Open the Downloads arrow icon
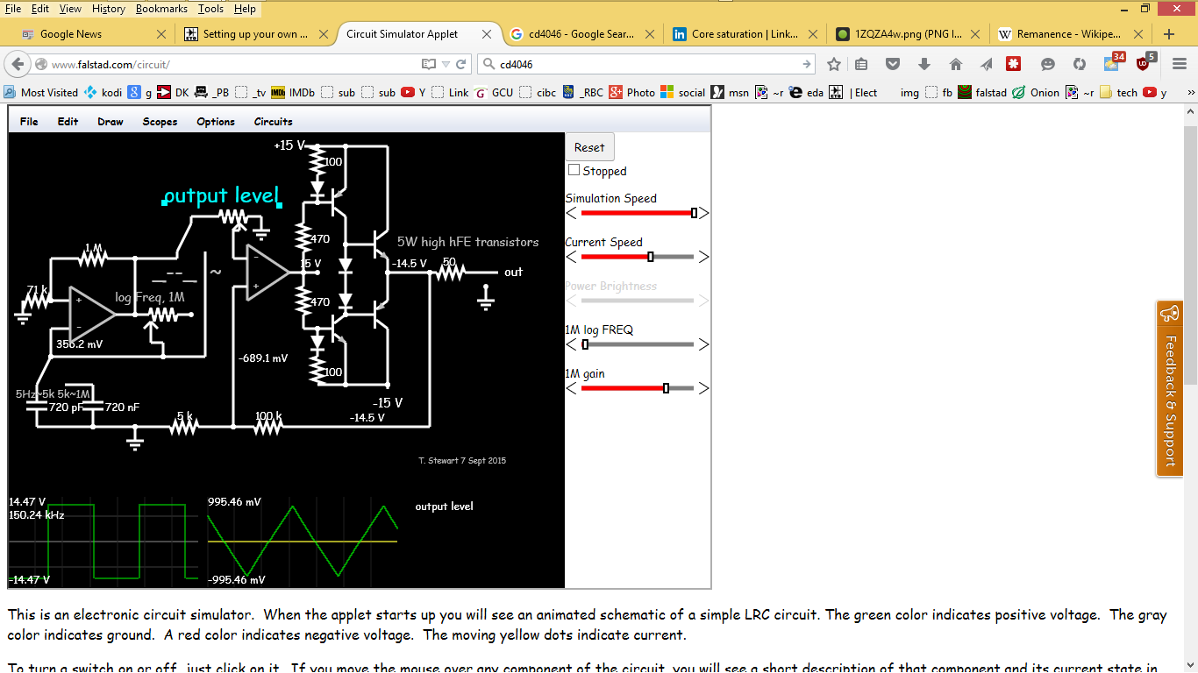Screen dimensions: 1198x673 click(x=924, y=64)
